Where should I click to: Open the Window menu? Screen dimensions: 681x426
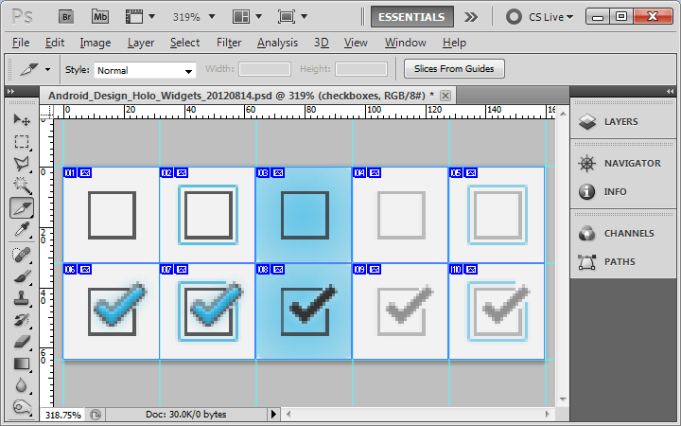(406, 43)
